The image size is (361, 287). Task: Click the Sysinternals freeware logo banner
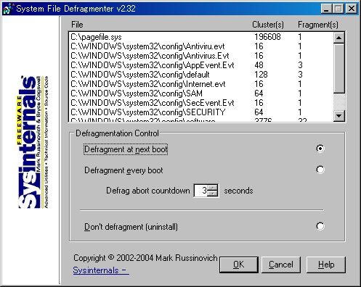tap(33, 142)
